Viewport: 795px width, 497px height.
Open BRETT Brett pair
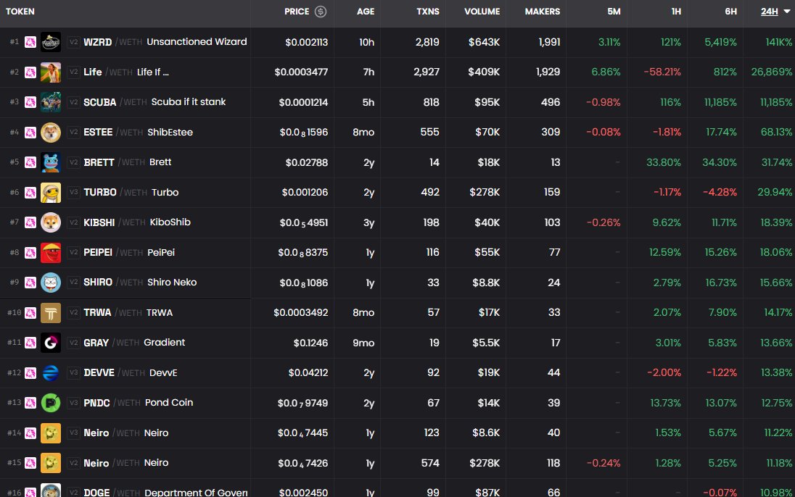[x=127, y=162]
